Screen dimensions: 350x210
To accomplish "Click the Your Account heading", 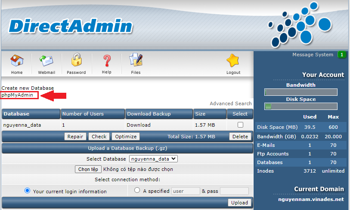I will click(323, 75).
